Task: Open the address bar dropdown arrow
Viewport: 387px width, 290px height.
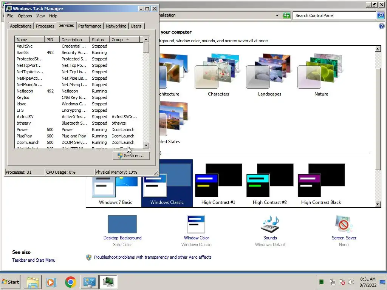Action: pos(277,15)
